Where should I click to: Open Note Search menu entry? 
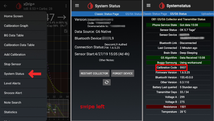(23, 102)
